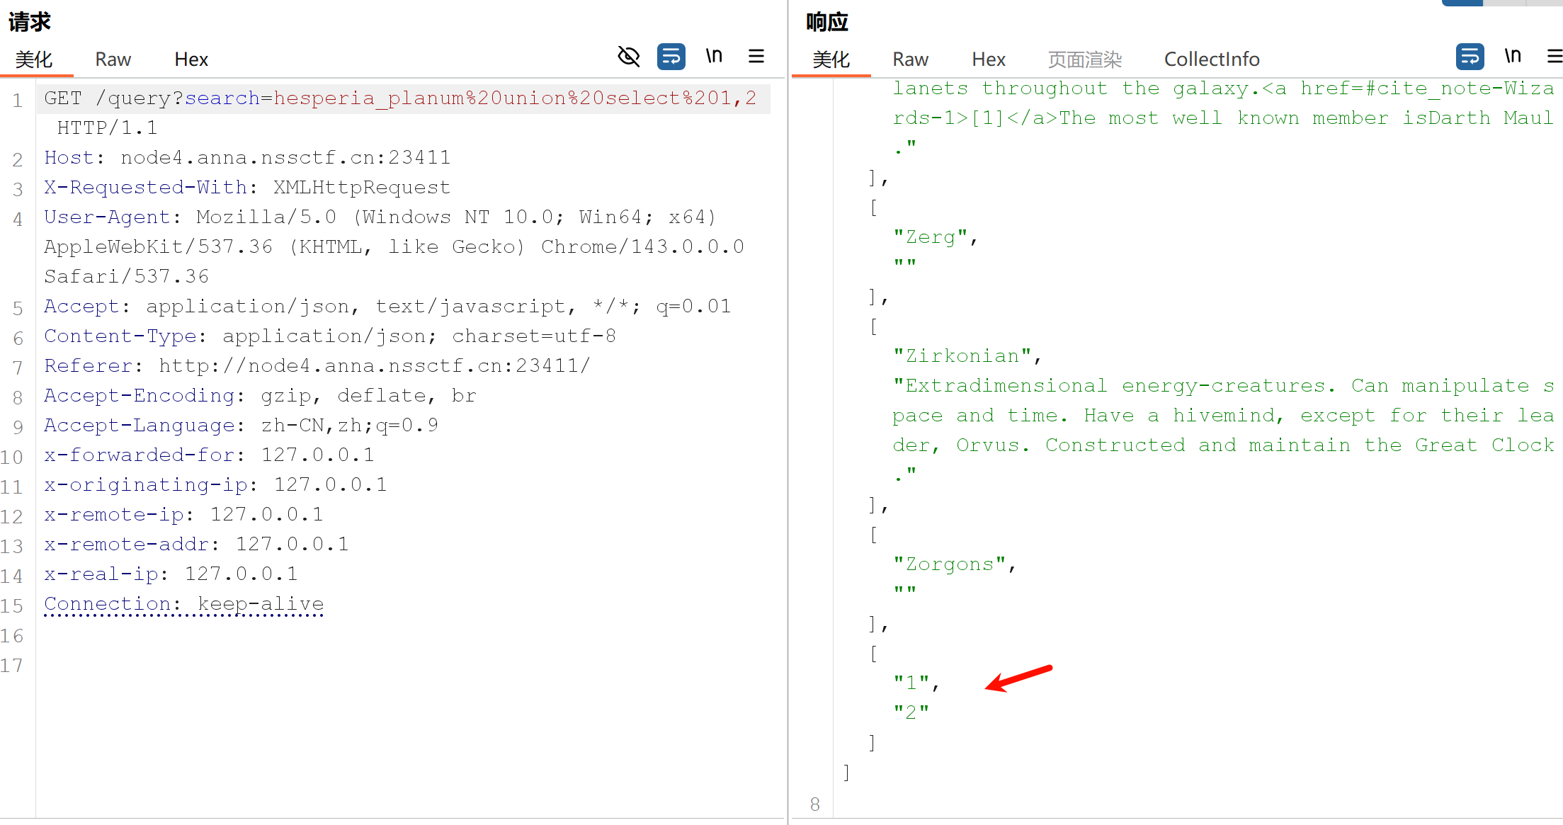Toggle word wrap in the response panel

tap(1470, 56)
